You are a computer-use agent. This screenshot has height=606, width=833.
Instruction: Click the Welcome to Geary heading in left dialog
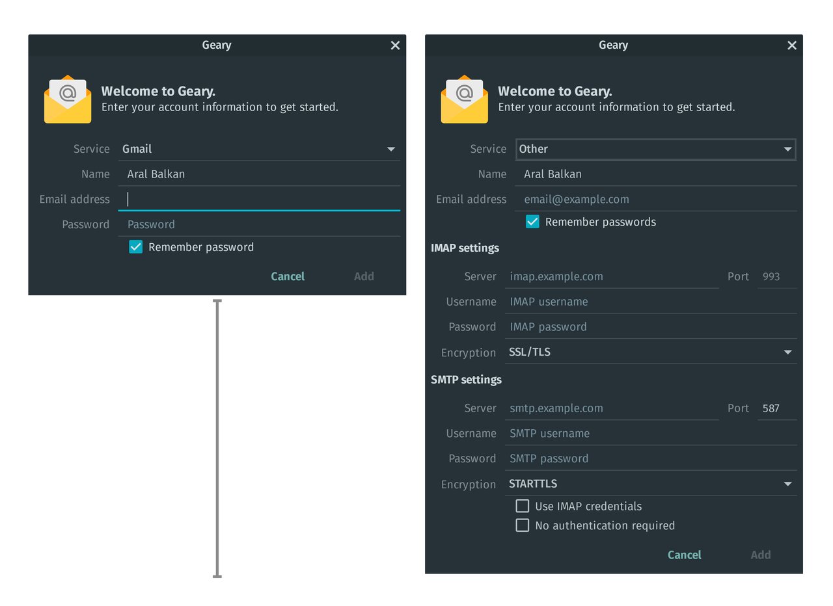tap(158, 91)
